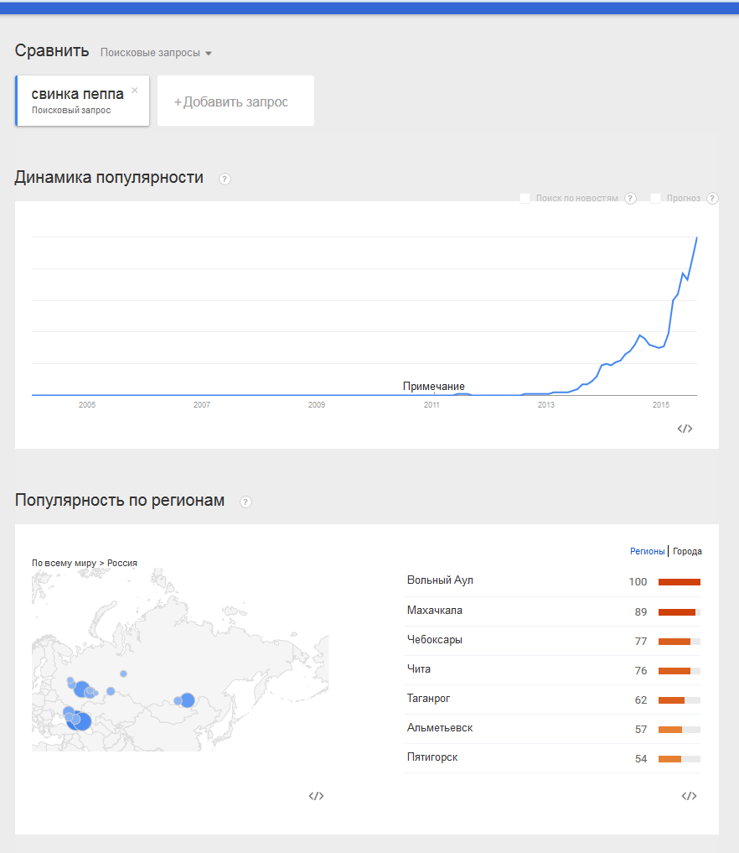The width and height of the screenshot is (739, 853).
Task: Switch to the Города tab
Action: [x=687, y=551]
